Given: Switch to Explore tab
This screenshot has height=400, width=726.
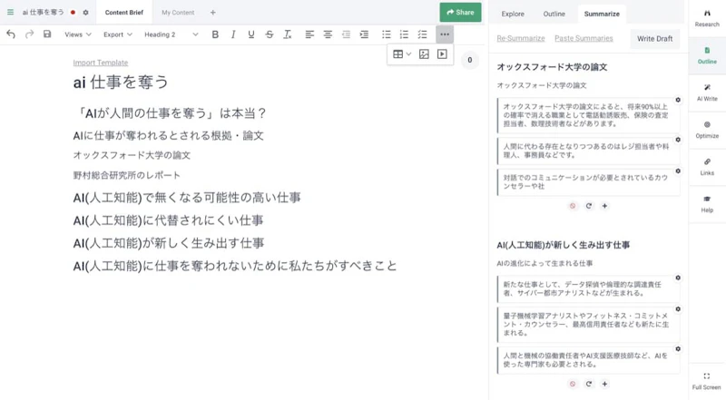Looking at the screenshot, I should click(513, 14).
